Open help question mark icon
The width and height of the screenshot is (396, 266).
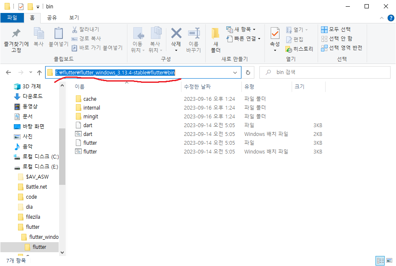pyautogui.click(x=391, y=18)
